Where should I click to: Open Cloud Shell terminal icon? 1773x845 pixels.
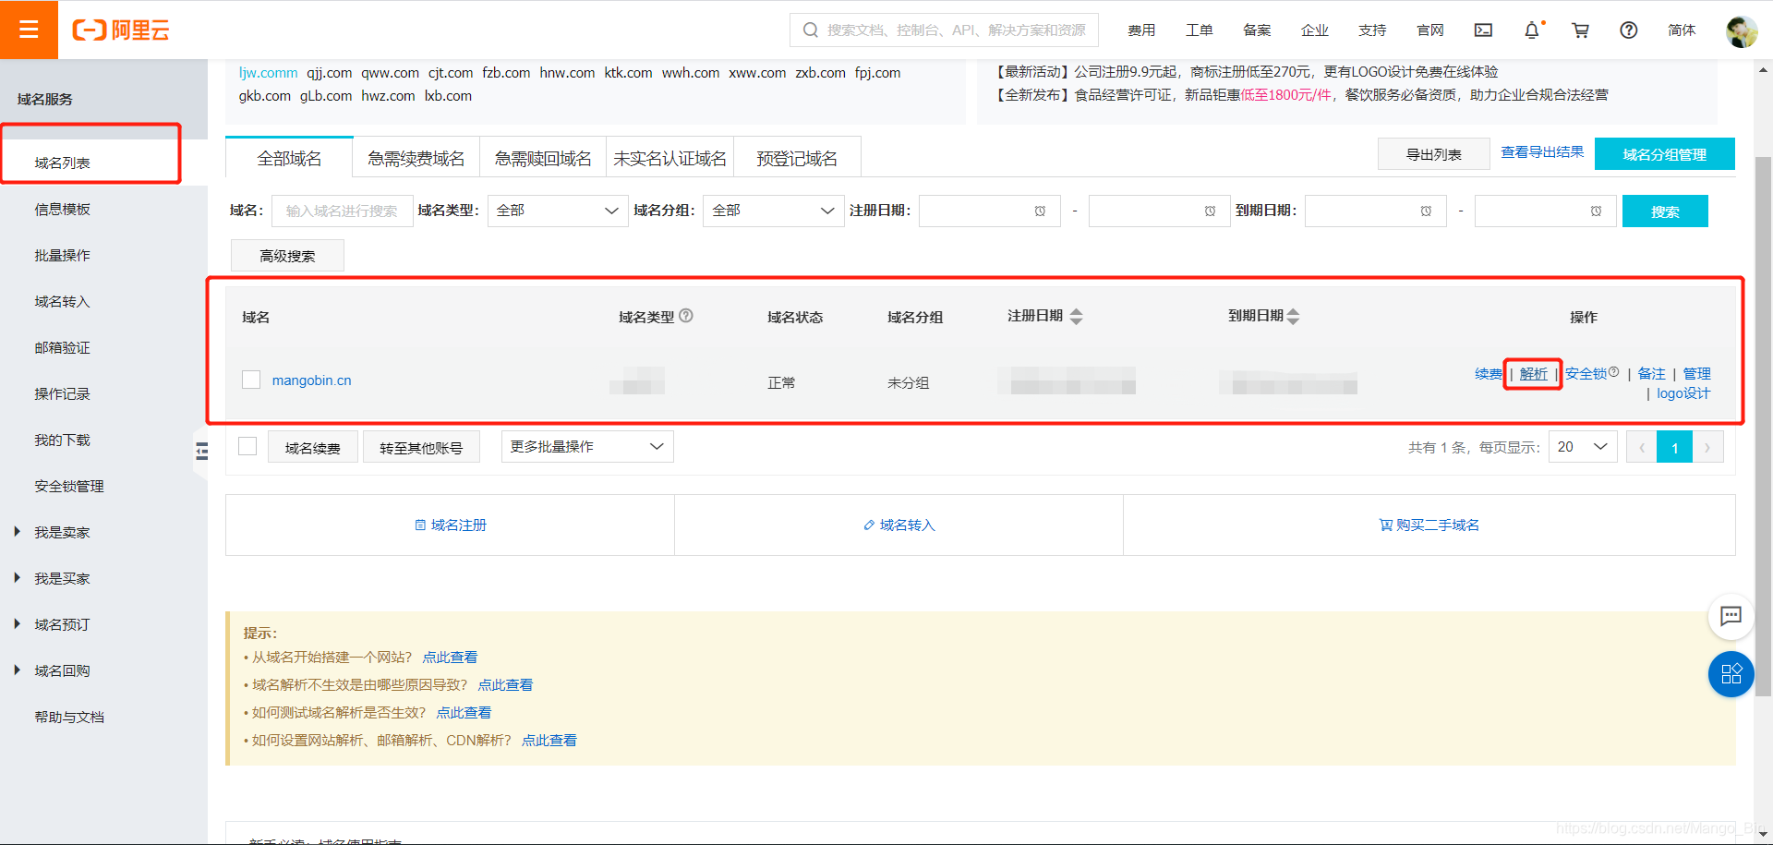pyautogui.click(x=1483, y=30)
